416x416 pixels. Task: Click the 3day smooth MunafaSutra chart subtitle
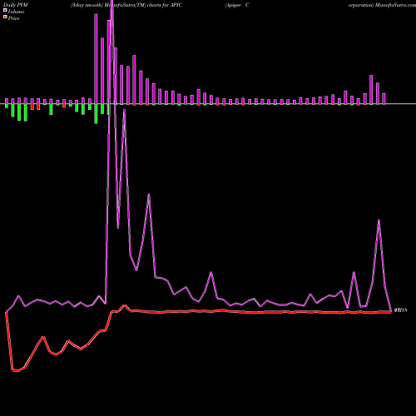click(x=126, y=5)
